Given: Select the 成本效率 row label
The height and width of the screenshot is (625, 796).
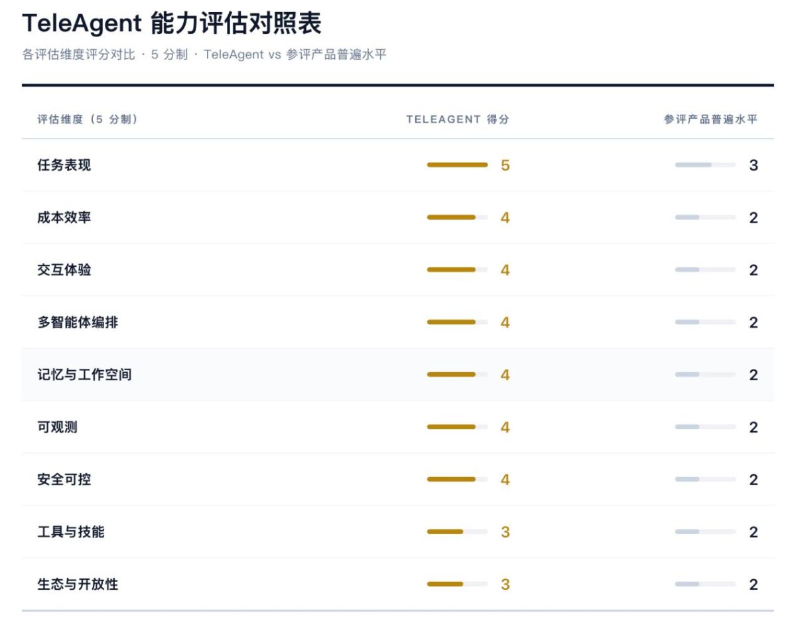Looking at the screenshot, I should click(64, 217).
